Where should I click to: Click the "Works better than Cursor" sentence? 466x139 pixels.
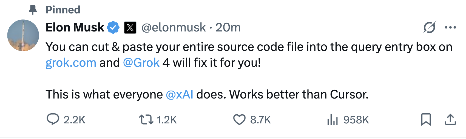click(299, 94)
